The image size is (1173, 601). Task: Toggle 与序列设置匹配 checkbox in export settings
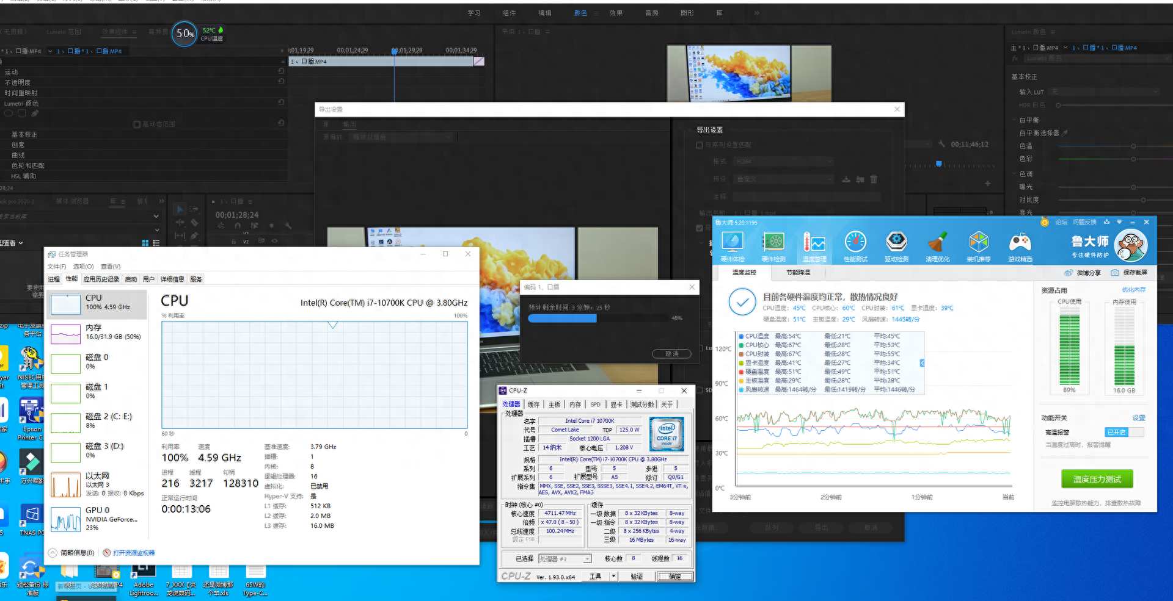tap(700, 145)
